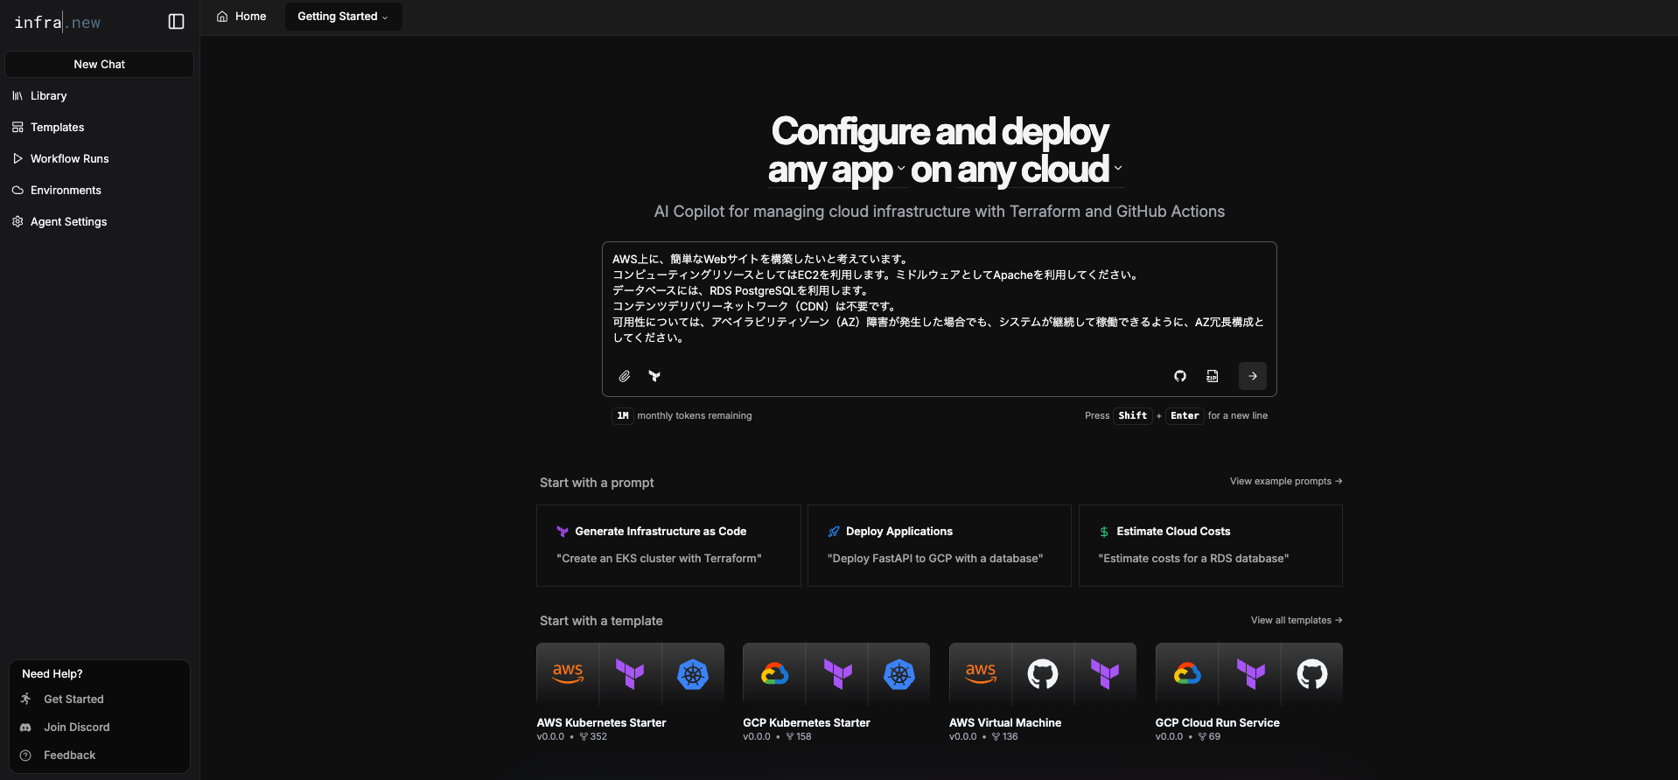1678x780 pixels.
Task: Click the GitHub icon in prompt box
Action: pos(1180,376)
